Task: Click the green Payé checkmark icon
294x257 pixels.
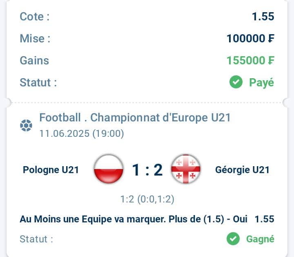Action: [x=236, y=82]
